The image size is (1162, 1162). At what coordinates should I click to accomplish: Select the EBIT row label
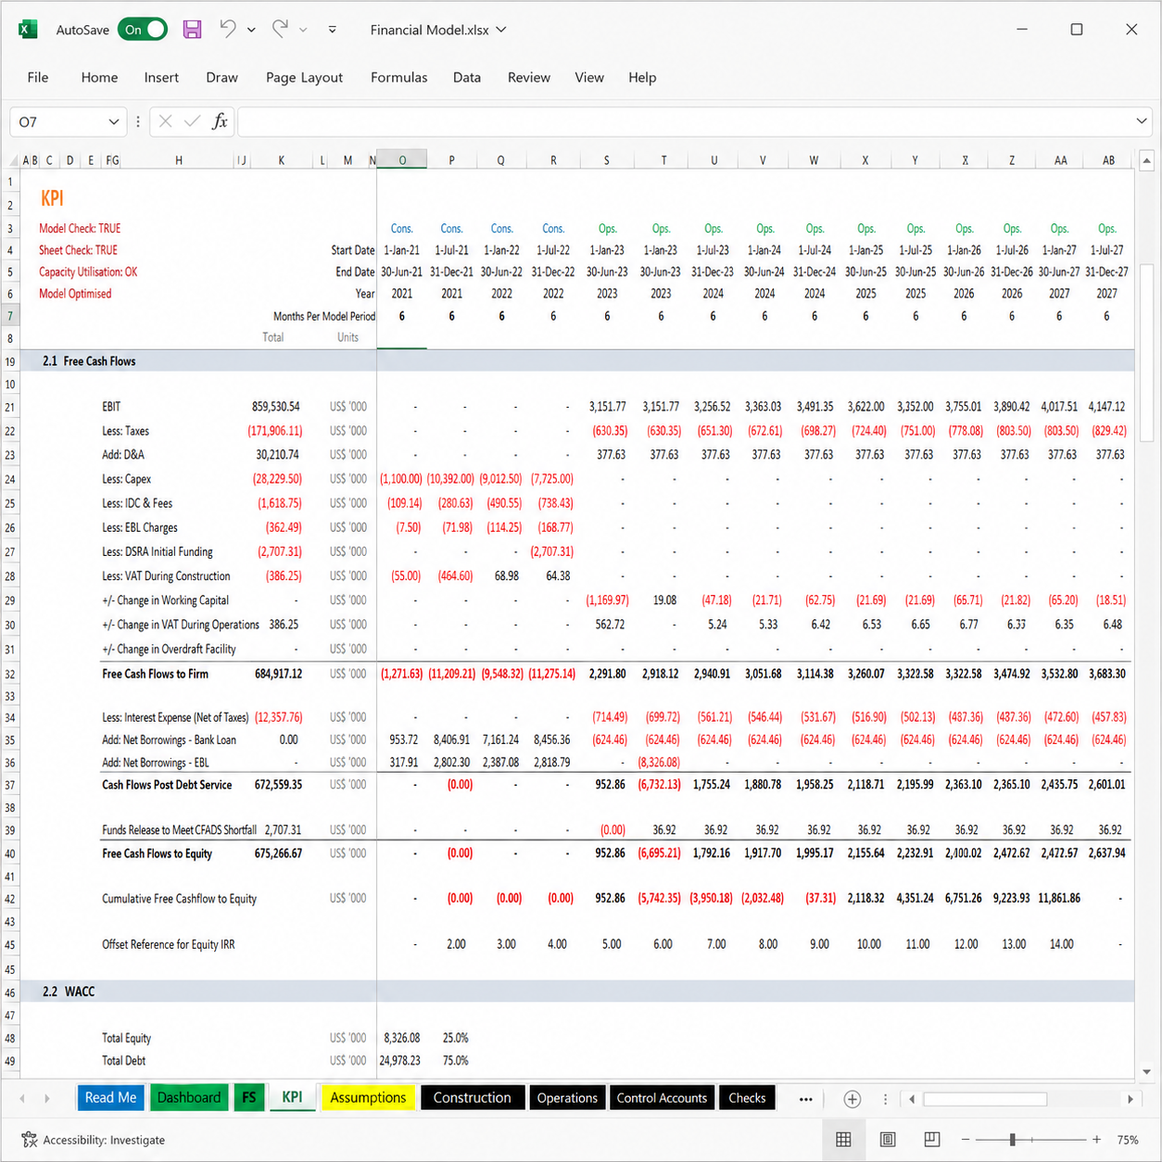(111, 407)
